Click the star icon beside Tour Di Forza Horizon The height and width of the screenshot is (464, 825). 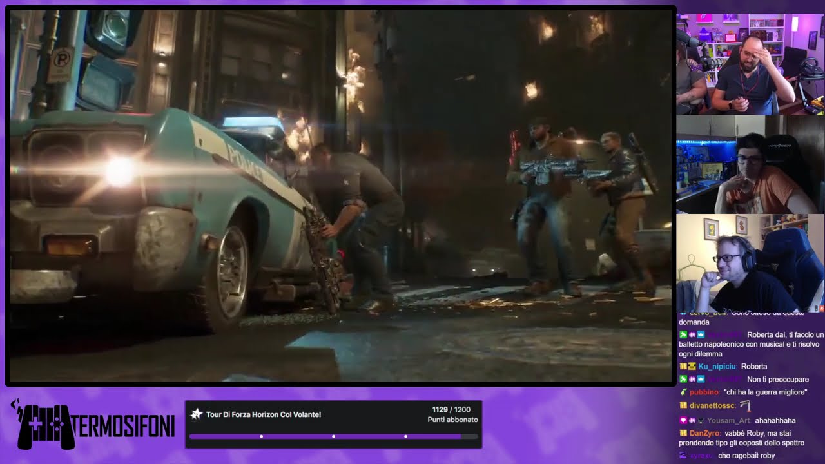[x=196, y=414]
